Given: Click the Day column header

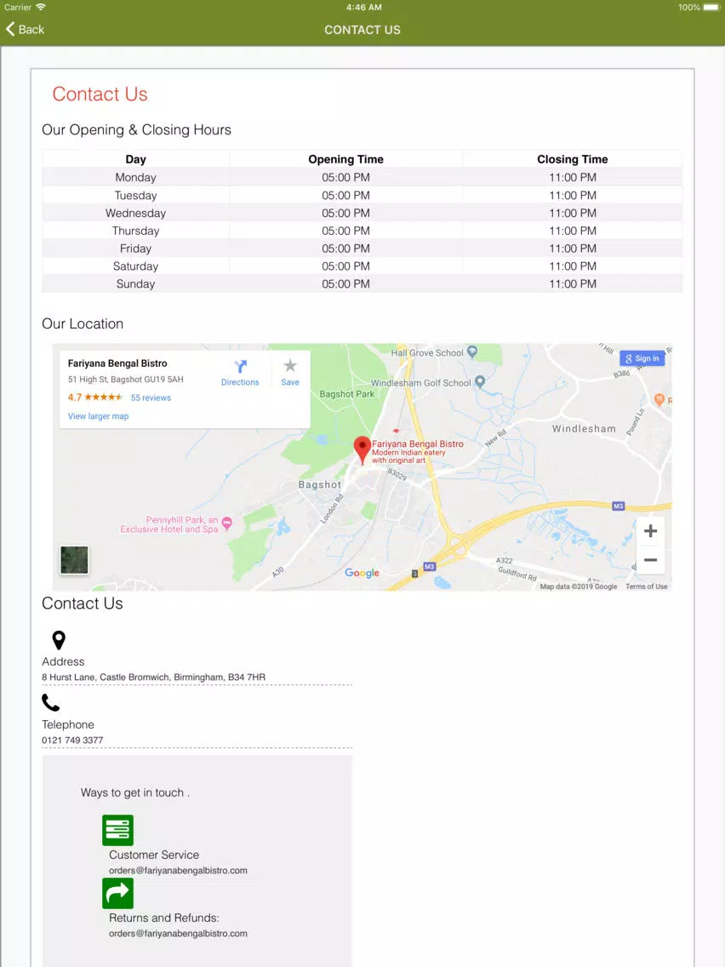Looking at the screenshot, I should (135, 159).
